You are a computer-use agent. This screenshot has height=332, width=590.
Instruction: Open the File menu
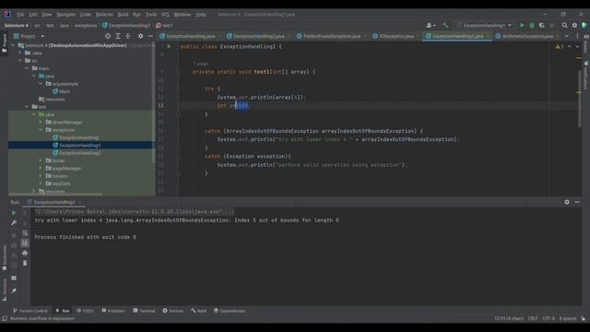(x=20, y=15)
